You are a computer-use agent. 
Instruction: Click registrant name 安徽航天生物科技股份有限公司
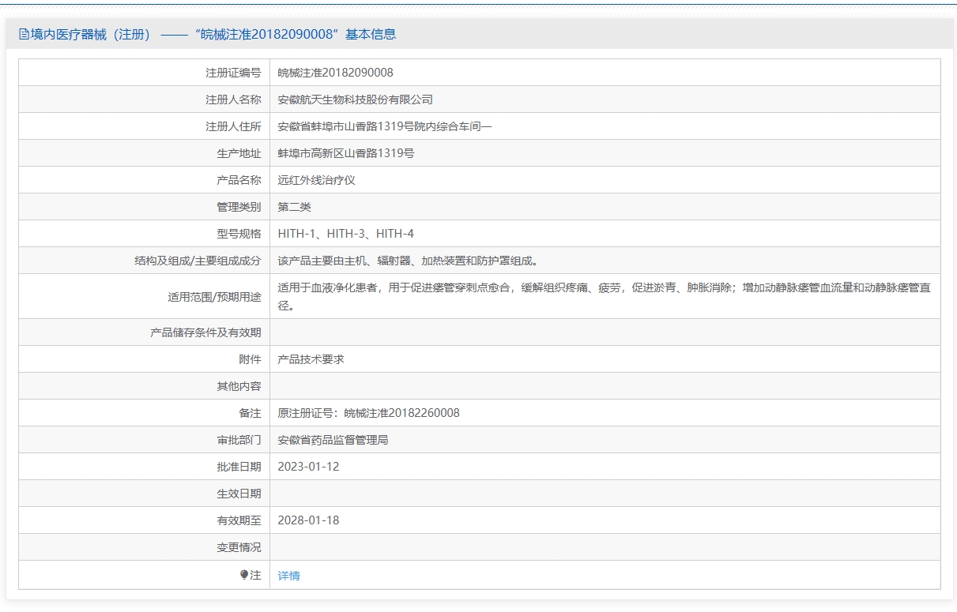pos(356,99)
